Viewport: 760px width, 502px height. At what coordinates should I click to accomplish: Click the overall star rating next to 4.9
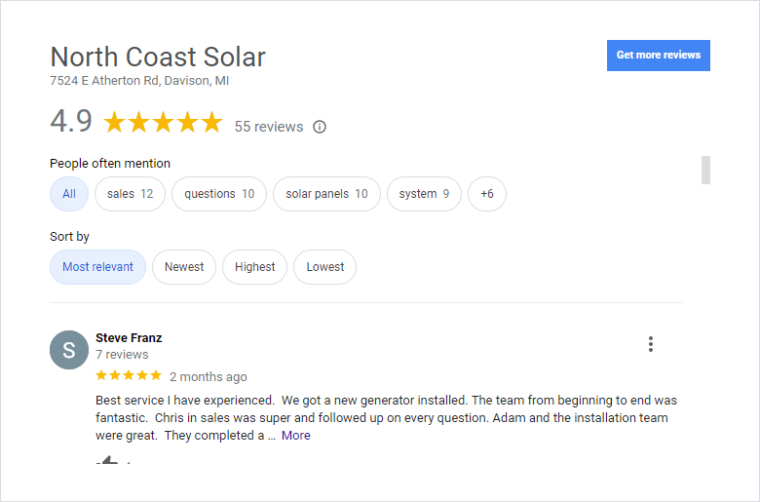click(x=163, y=123)
